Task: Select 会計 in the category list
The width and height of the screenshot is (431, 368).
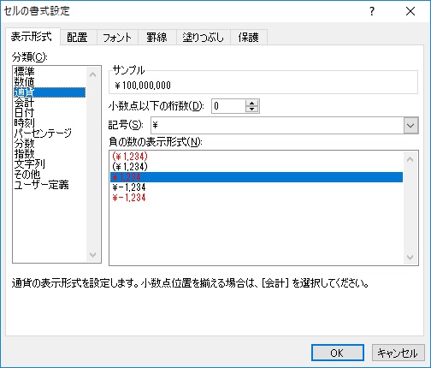Action: point(50,103)
